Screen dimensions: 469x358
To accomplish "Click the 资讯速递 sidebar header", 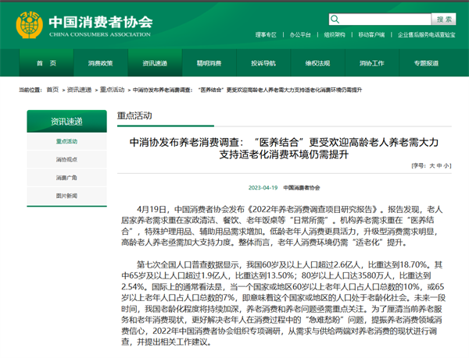I will [66, 122].
